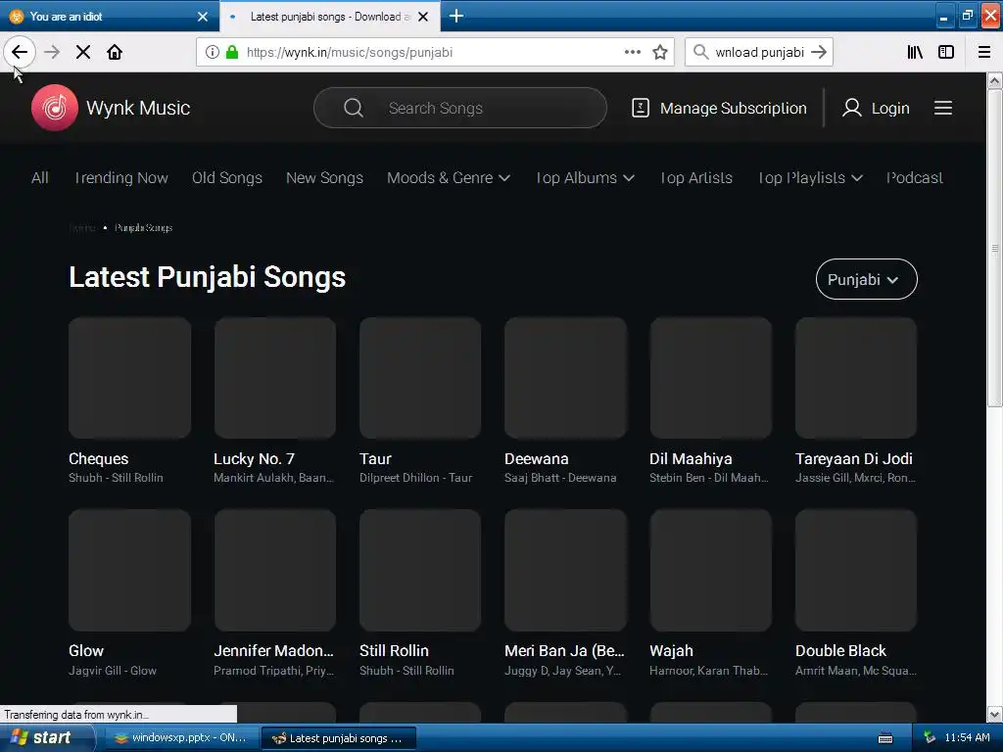Open Tareyaan Di Jodi song title
1003x752 pixels.
click(853, 458)
